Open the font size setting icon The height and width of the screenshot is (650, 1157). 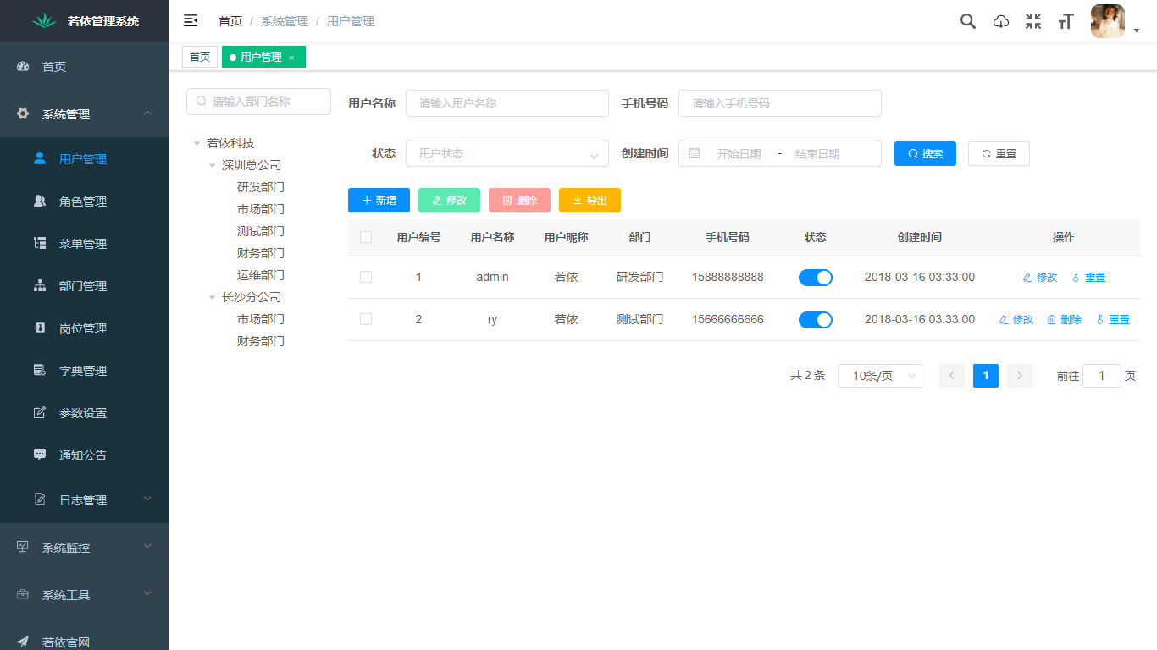(x=1066, y=21)
